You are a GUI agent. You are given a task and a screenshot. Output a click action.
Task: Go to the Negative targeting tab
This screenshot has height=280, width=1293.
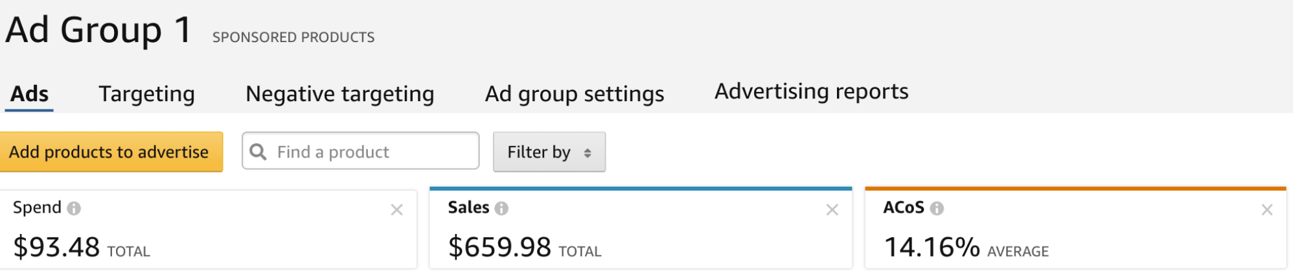(339, 94)
